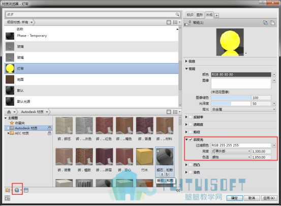Toggle library panel view icon
281x206 pixels.
coord(169,112)
